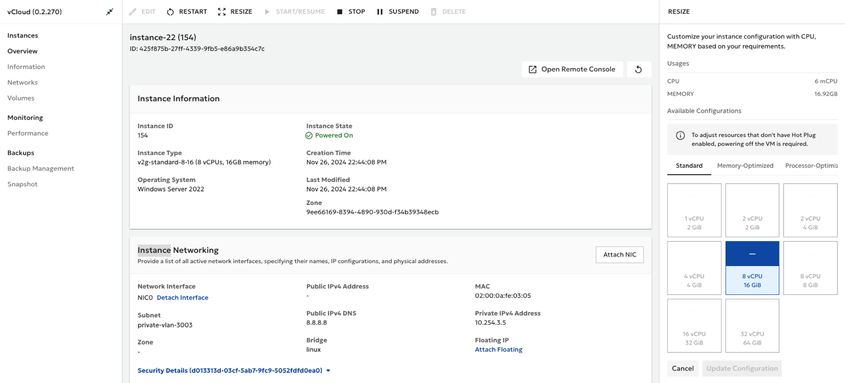Switch to the Processor-Optimized tab

coord(811,166)
